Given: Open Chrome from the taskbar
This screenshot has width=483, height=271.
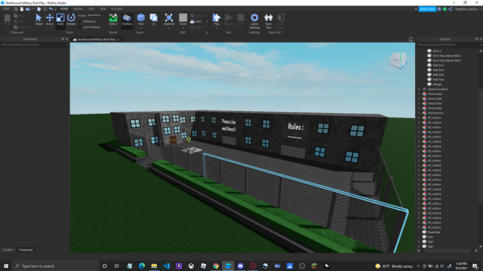Looking at the screenshot, I should pyautogui.click(x=216, y=266).
